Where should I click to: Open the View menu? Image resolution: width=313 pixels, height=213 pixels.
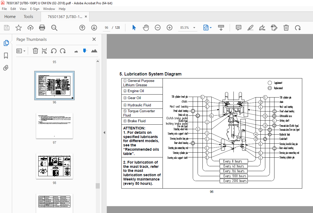[x=23, y=9]
